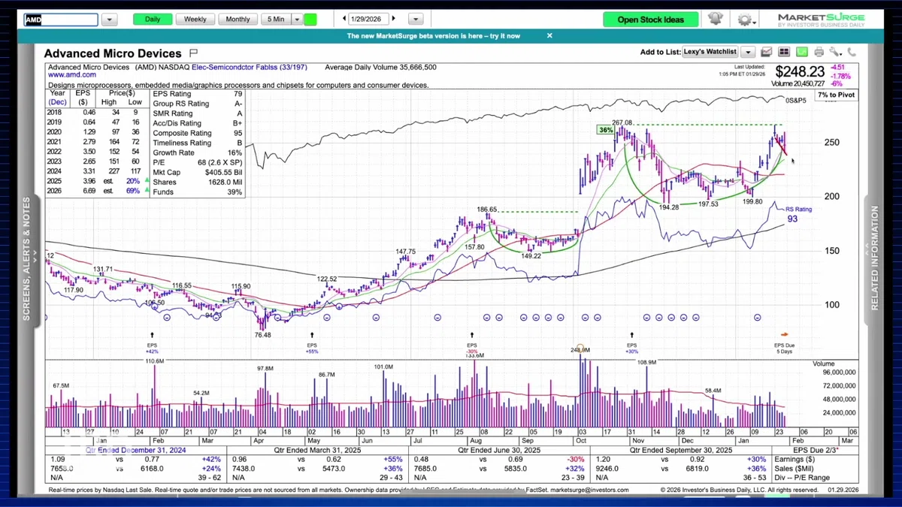Click the green chart view icon
The width and height of the screenshot is (902, 507).
point(802,52)
